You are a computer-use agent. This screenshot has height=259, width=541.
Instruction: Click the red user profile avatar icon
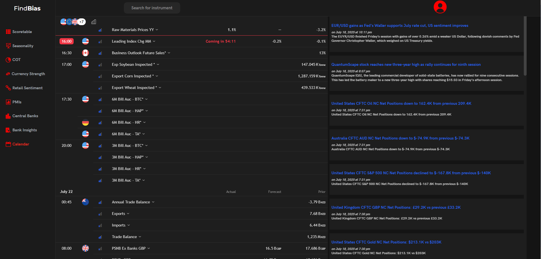(440, 7)
